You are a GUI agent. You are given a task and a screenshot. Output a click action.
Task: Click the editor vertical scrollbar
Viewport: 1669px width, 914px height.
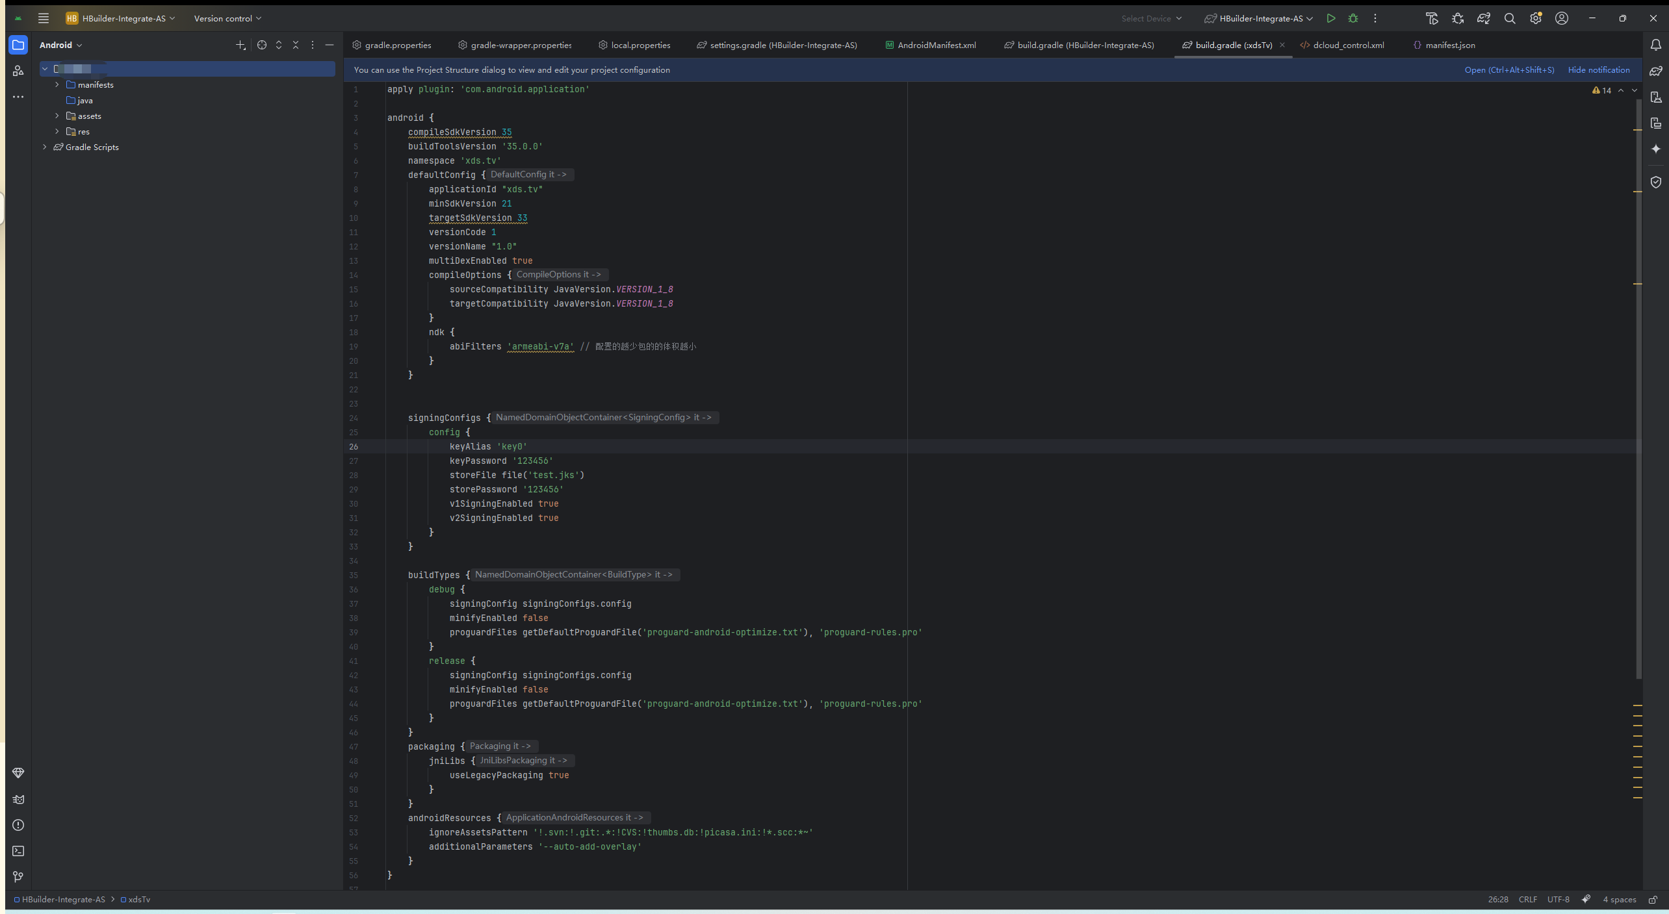pos(1638,390)
